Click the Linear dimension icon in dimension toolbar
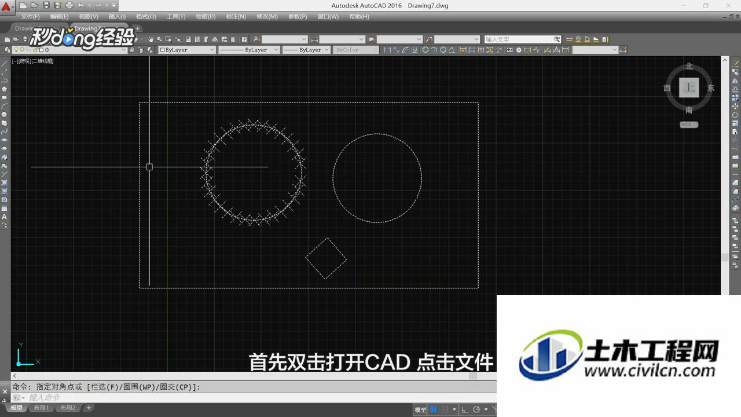Screen dimensions: 741x417 click(387, 50)
